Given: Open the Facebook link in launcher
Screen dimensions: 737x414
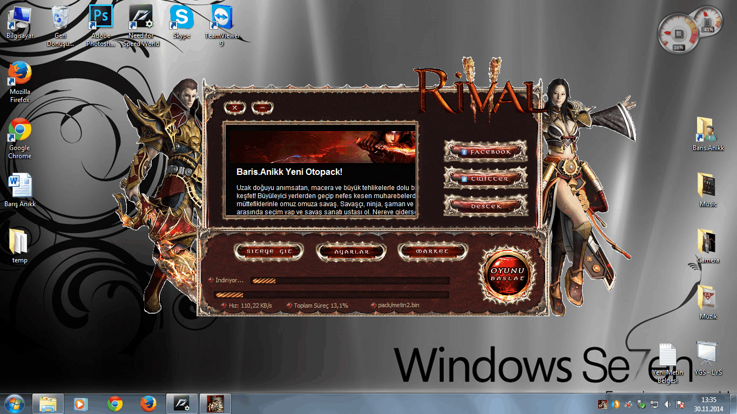Looking at the screenshot, I should click(x=485, y=152).
